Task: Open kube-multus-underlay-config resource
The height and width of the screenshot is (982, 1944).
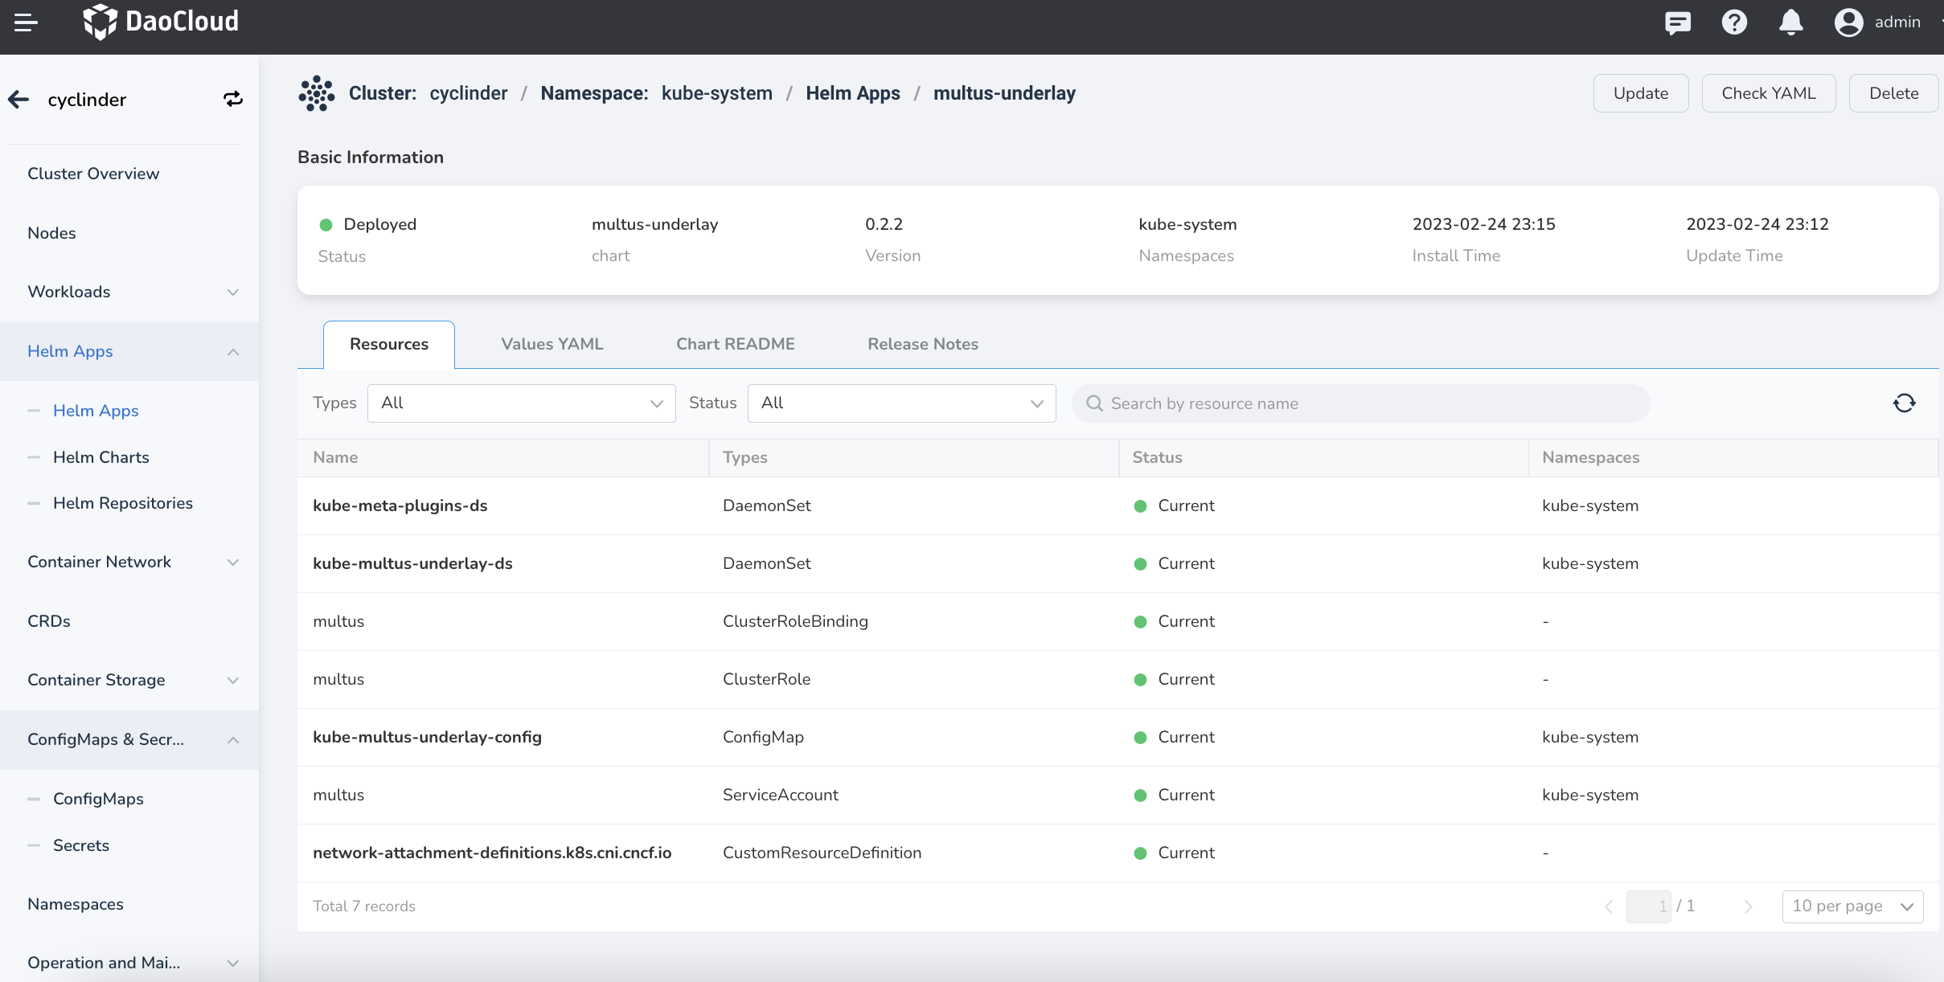Action: click(x=427, y=737)
